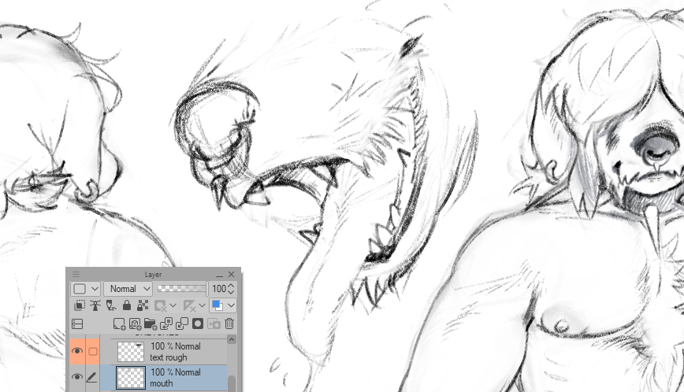Expand the palette color dropdown
The image size is (684, 392).
pos(95,289)
